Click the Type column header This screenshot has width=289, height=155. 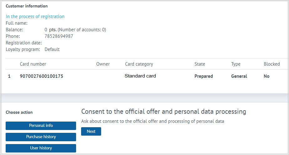click(x=236, y=64)
